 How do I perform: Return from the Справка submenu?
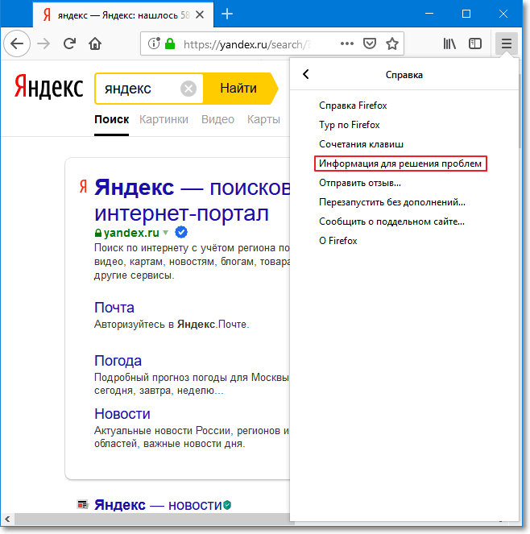point(306,74)
